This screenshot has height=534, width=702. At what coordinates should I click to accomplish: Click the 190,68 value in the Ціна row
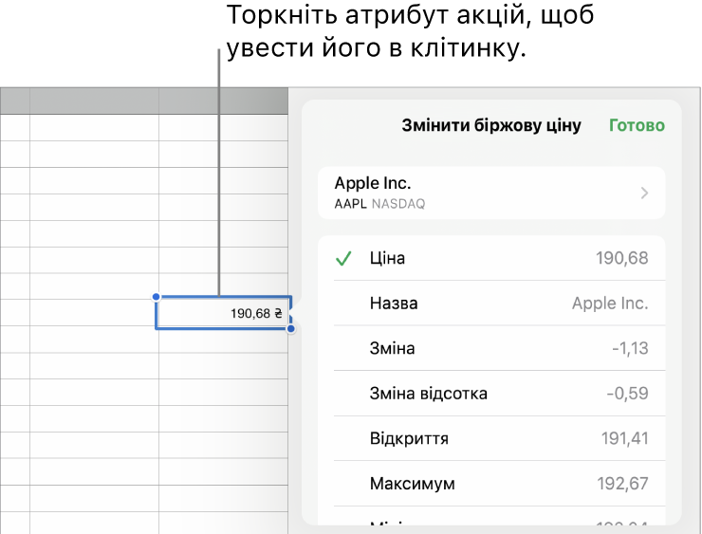coord(622,258)
